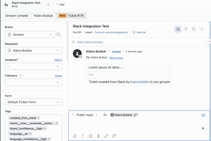Open the conversation filter icon
The height and width of the screenshot is (141, 211).
186,29
